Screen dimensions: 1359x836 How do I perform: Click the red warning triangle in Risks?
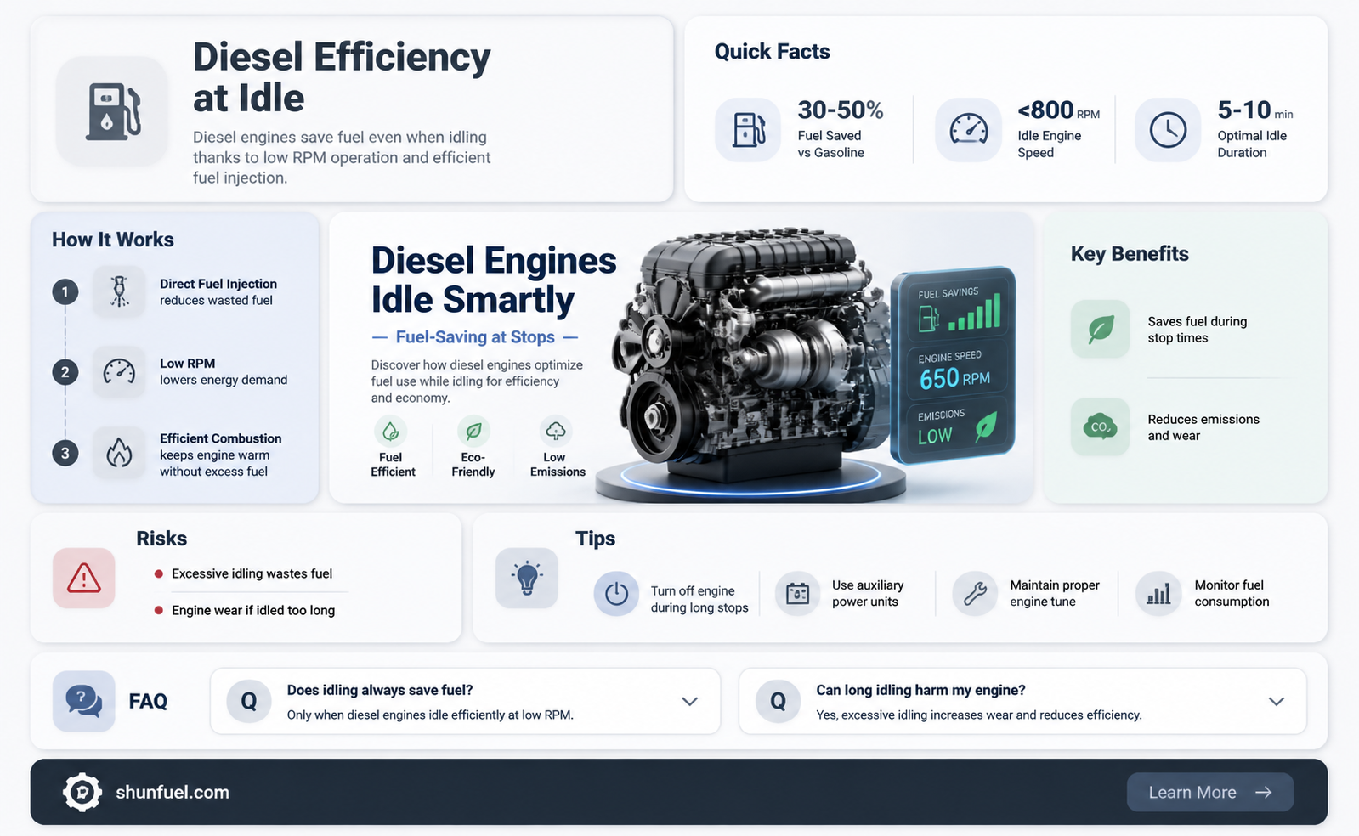click(84, 578)
